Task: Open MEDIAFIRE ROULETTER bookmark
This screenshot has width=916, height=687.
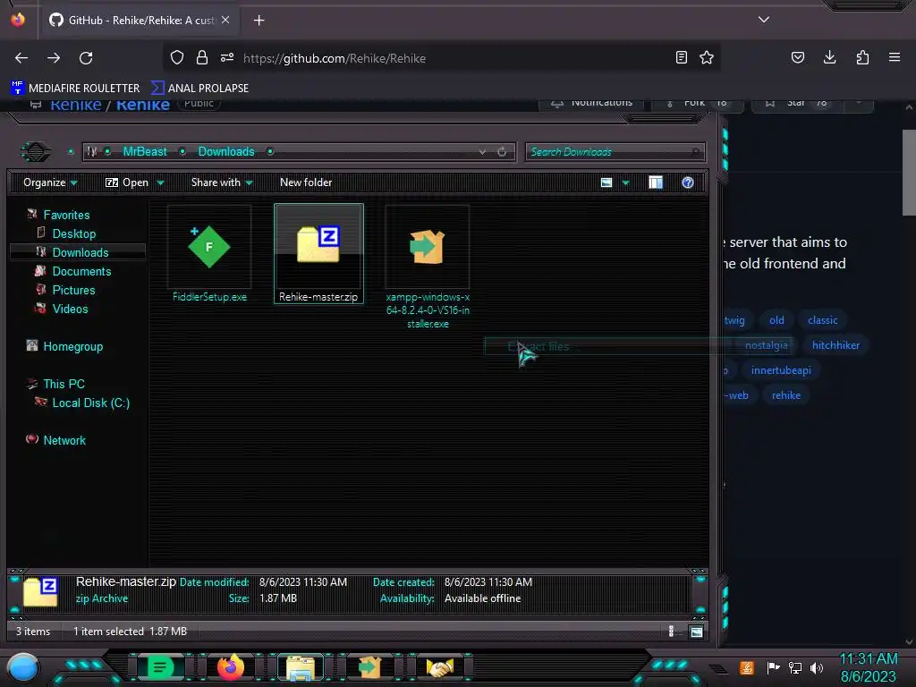Action: tap(75, 89)
